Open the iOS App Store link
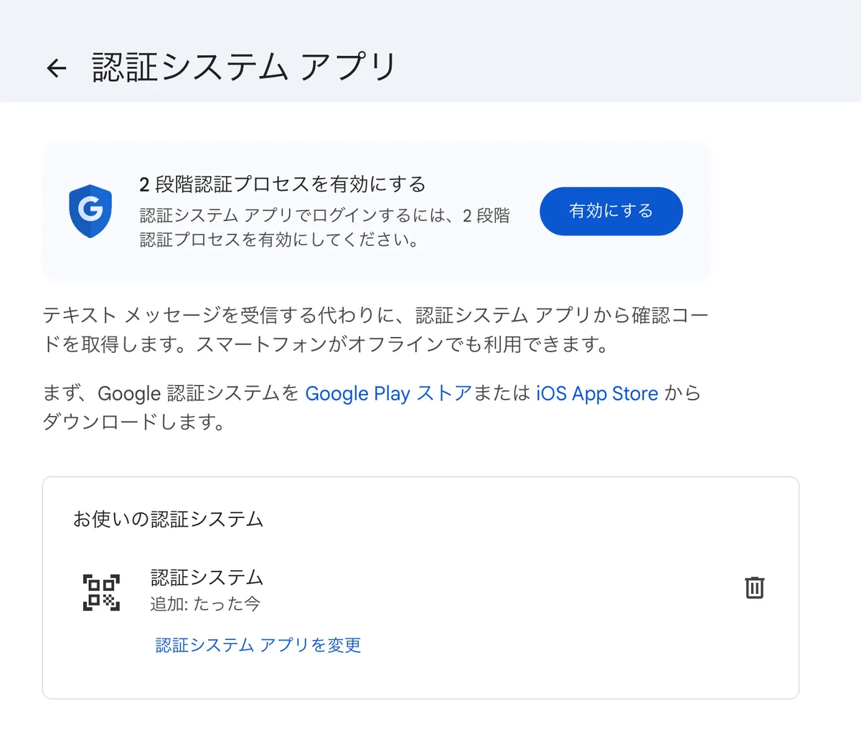Image resolution: width=861 pixels, height=736 pixels. tap(597, 394)
